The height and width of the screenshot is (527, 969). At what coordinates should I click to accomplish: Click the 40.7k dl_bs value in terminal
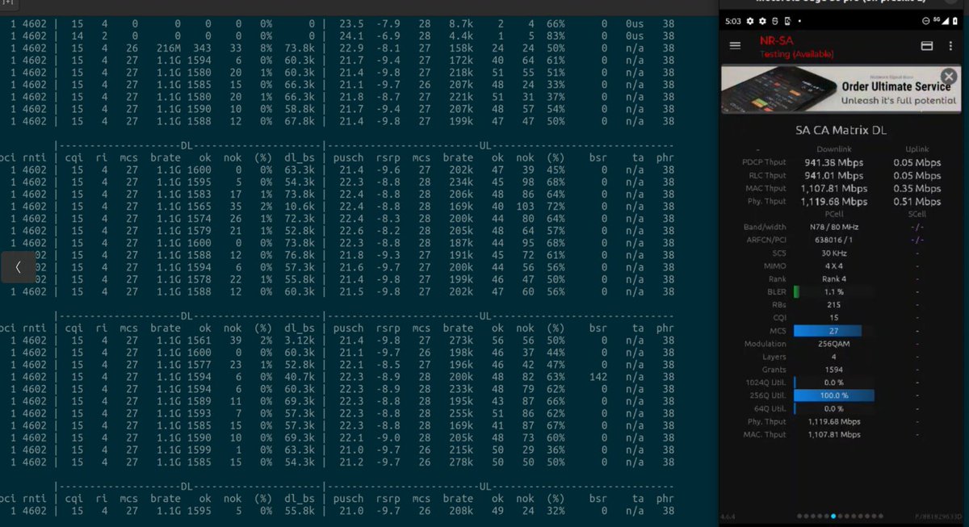point(298,377)
